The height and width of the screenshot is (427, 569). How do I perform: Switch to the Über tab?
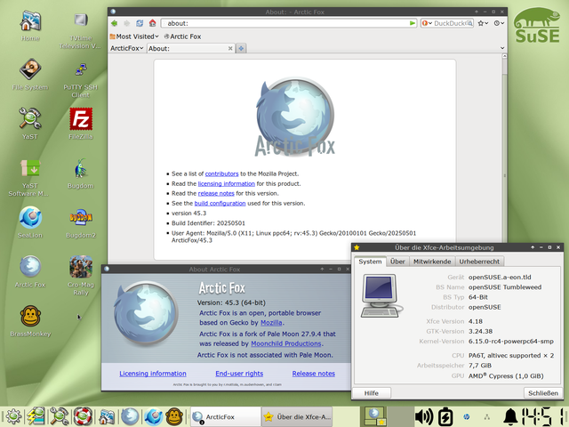click(397, 262)
